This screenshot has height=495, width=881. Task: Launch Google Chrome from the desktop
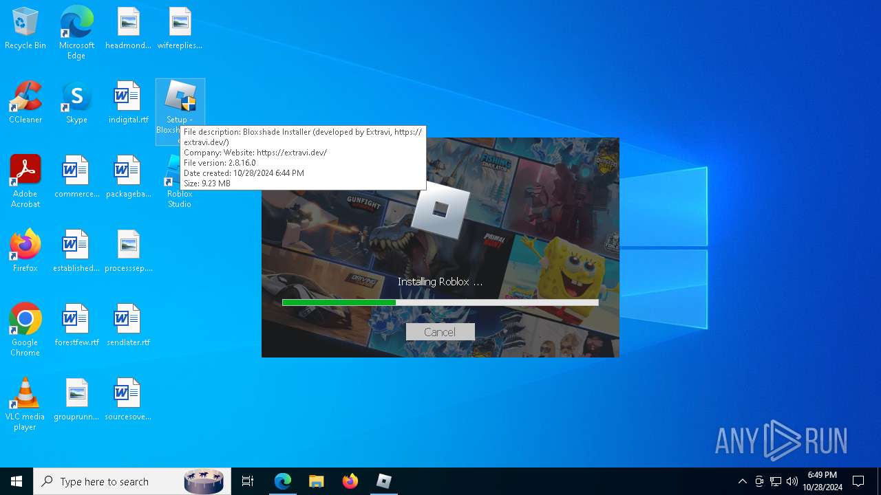click(x=25, y=330)
